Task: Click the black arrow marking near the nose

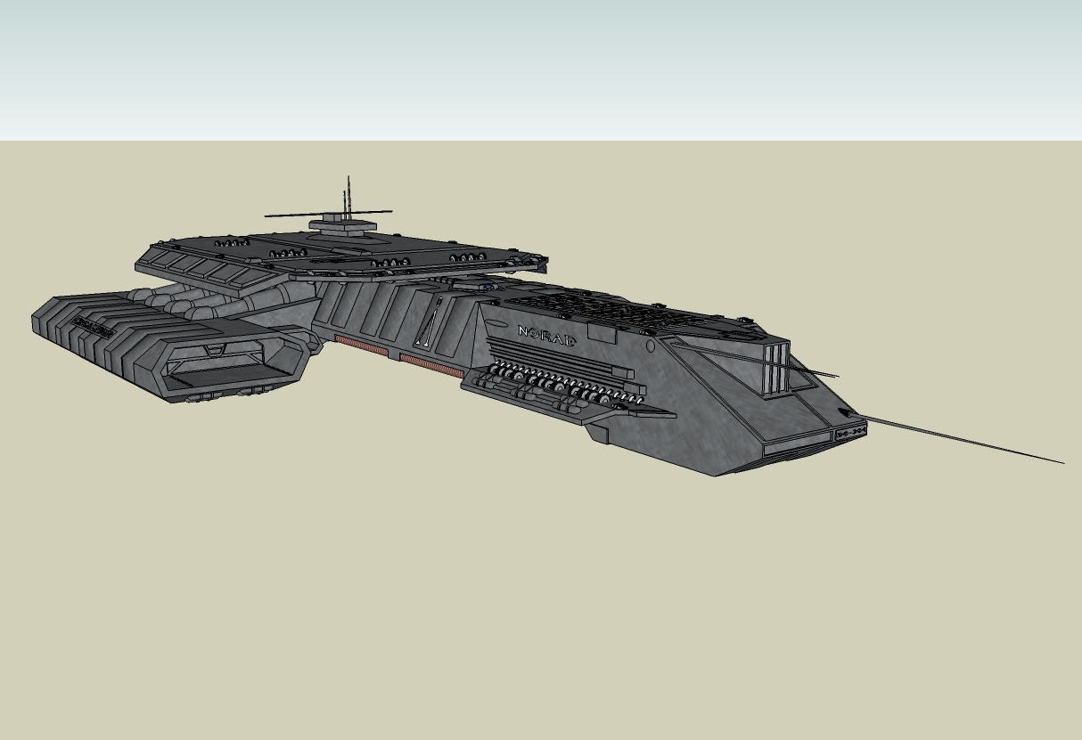Action: [845, 413]
